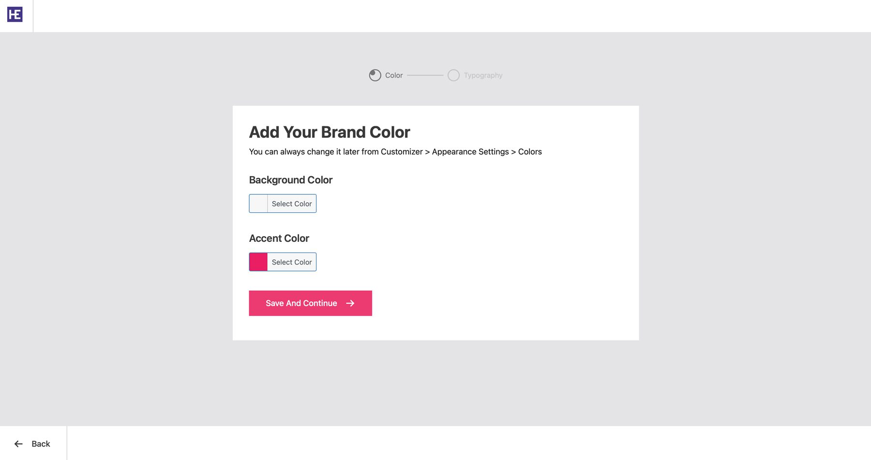Click the Accent Color section label

click(279, 238)
